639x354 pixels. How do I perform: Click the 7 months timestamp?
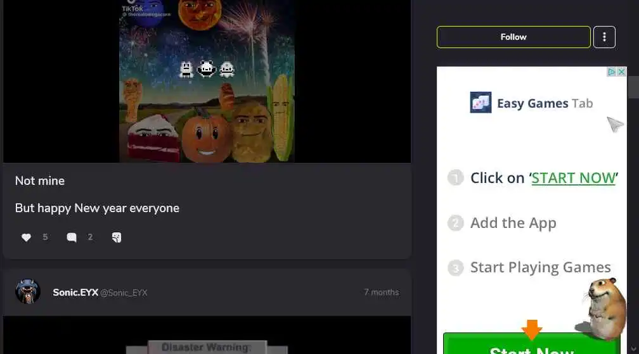(382, 292)
